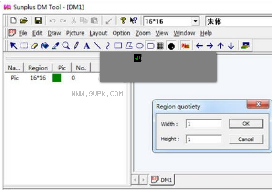Click the Redo arrow icon
273x190 pixels.
(x=63, y=21)
